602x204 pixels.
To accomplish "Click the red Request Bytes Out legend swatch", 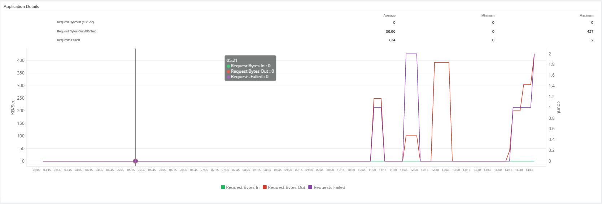I will 265,187.
